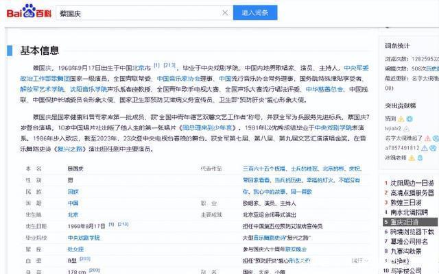The height and width of the screenshot is (274, 439).
Task: Clear the search box with the X icon
Action: coord(225,12)
